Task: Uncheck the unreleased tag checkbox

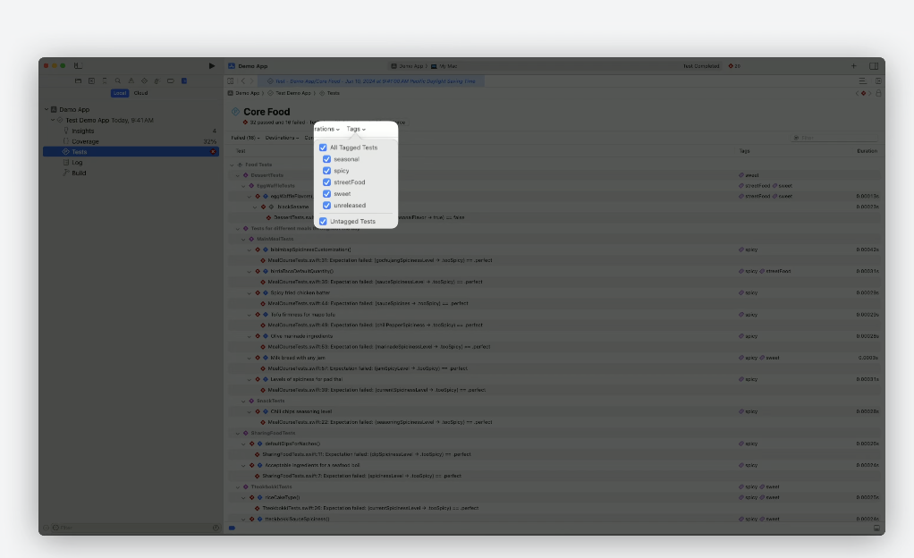Action: click(x=327, y=206)
